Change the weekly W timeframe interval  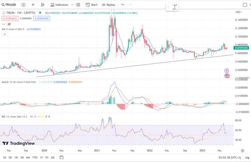point(33,5)
